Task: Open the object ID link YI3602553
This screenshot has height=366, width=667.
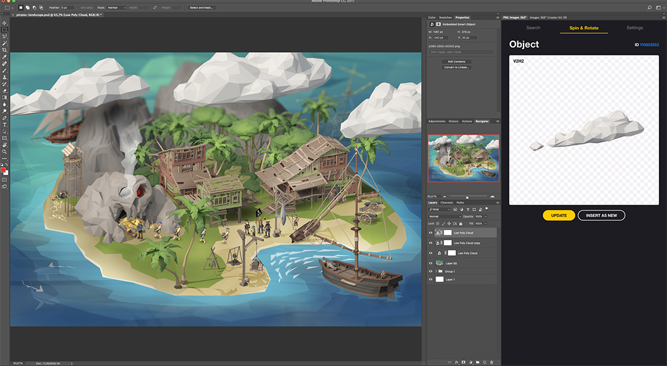Action: point(649,45)
